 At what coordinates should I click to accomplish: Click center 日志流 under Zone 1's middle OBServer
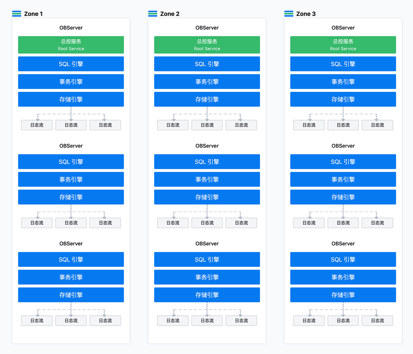coord(71,223)
